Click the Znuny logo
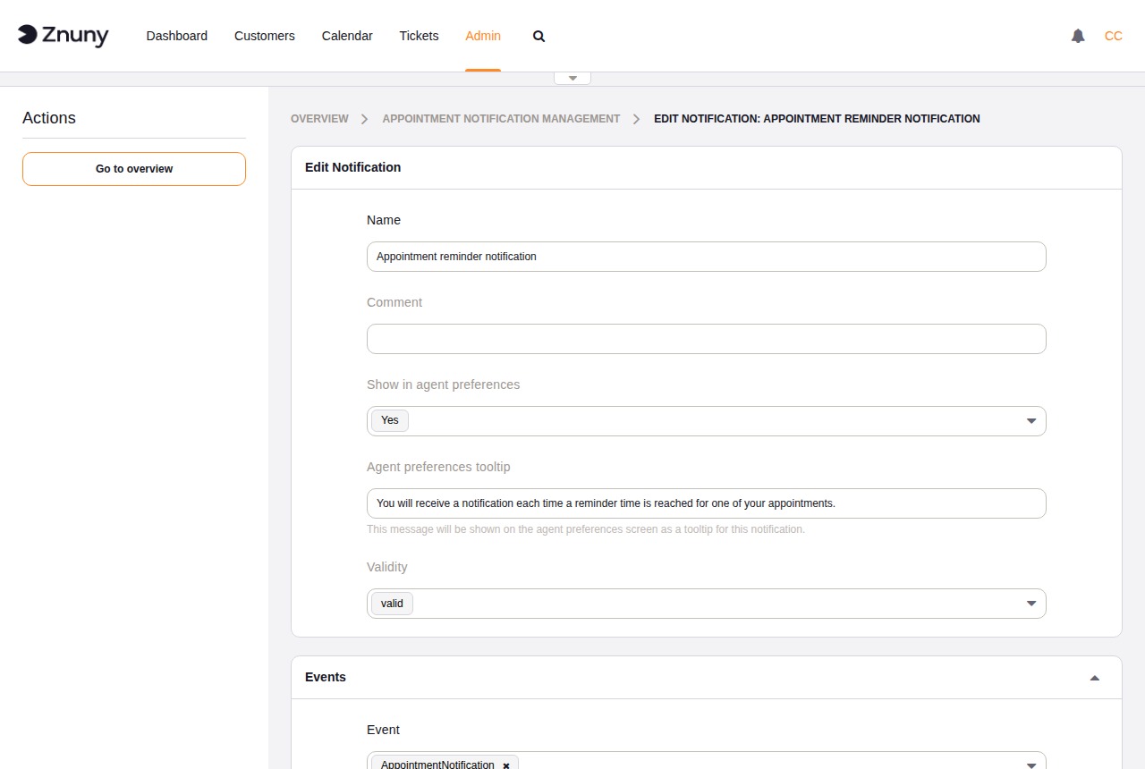 coord(63,36)
